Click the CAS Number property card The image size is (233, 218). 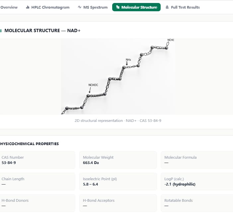pyautogui.click(x=37, y=160)
